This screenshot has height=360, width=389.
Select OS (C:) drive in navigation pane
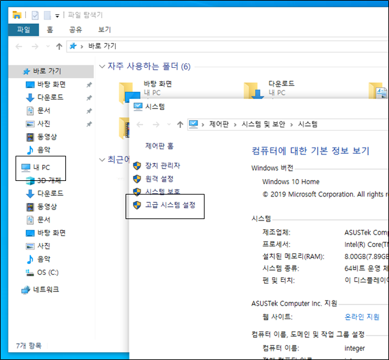42,273
